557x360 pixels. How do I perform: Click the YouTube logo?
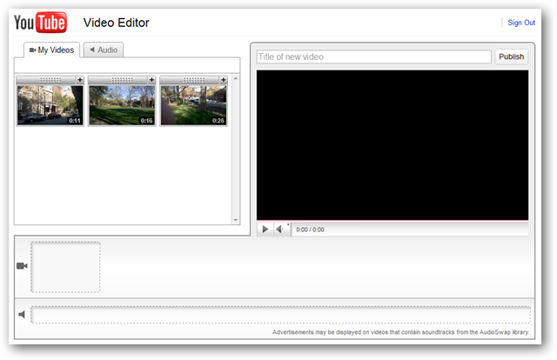pyautogui.click(x=40, y=23)
